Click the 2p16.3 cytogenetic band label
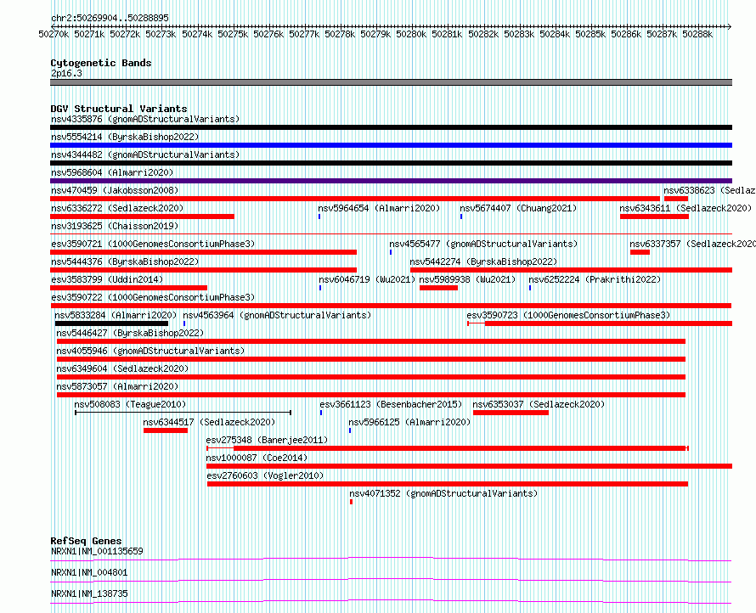 (x=66, y=73)
